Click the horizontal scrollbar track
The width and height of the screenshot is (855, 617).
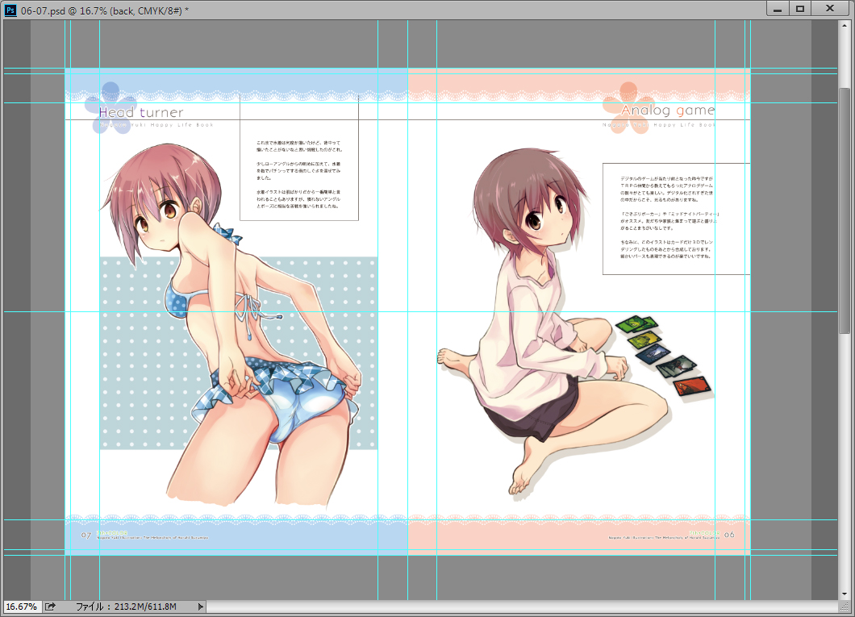522,606
